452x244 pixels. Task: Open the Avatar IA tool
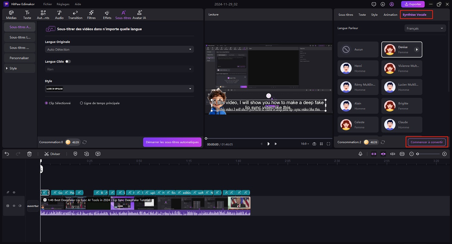139,15
